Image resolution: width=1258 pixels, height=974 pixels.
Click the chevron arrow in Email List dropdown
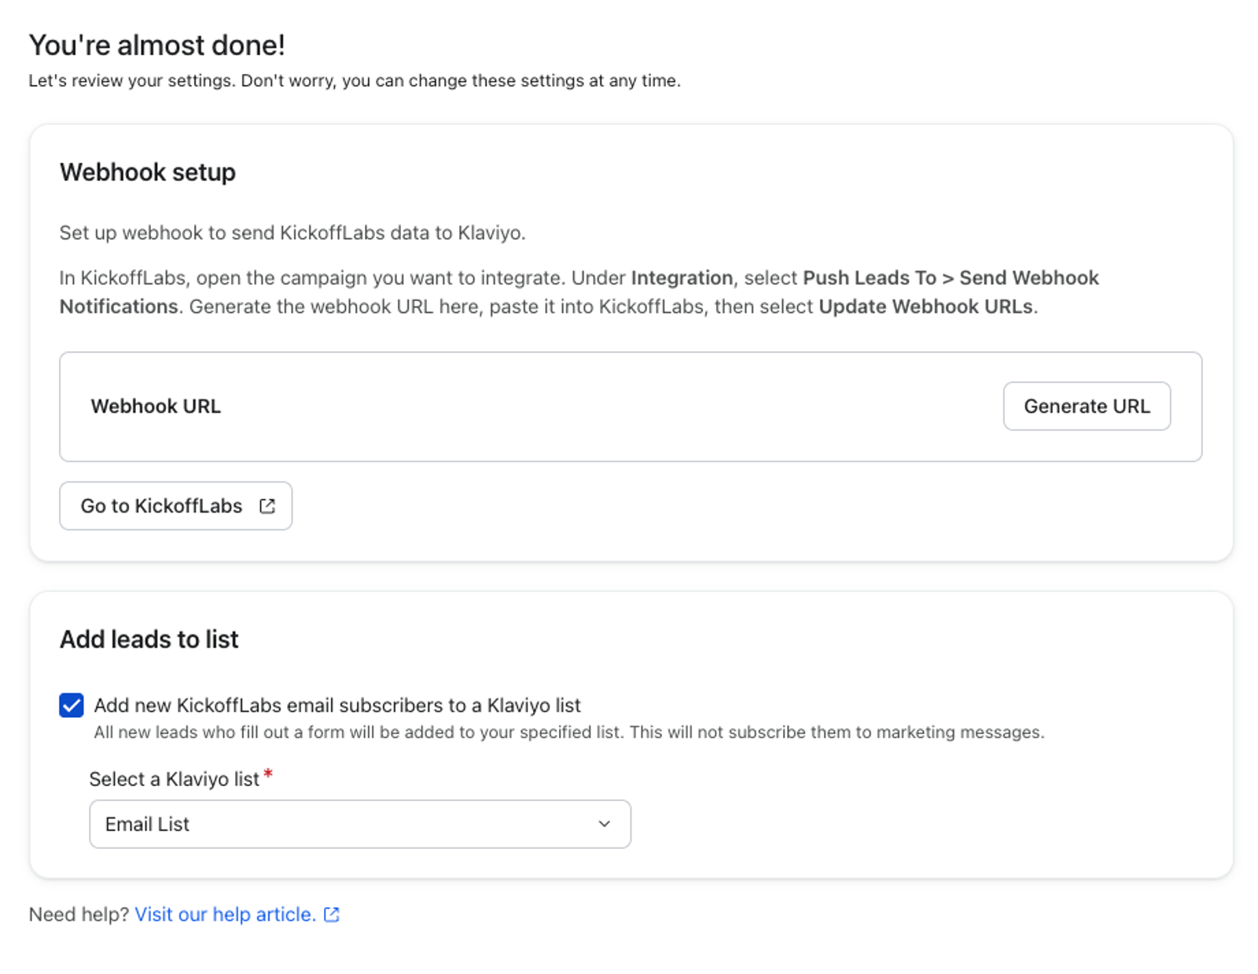pos(604,824)
